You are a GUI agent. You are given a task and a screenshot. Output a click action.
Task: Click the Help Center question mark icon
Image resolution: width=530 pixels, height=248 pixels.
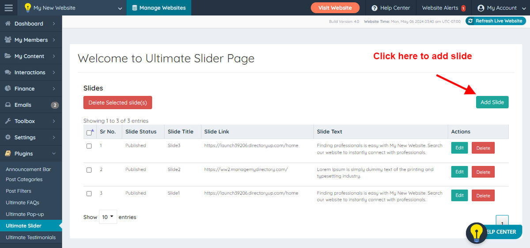(375, 8)
